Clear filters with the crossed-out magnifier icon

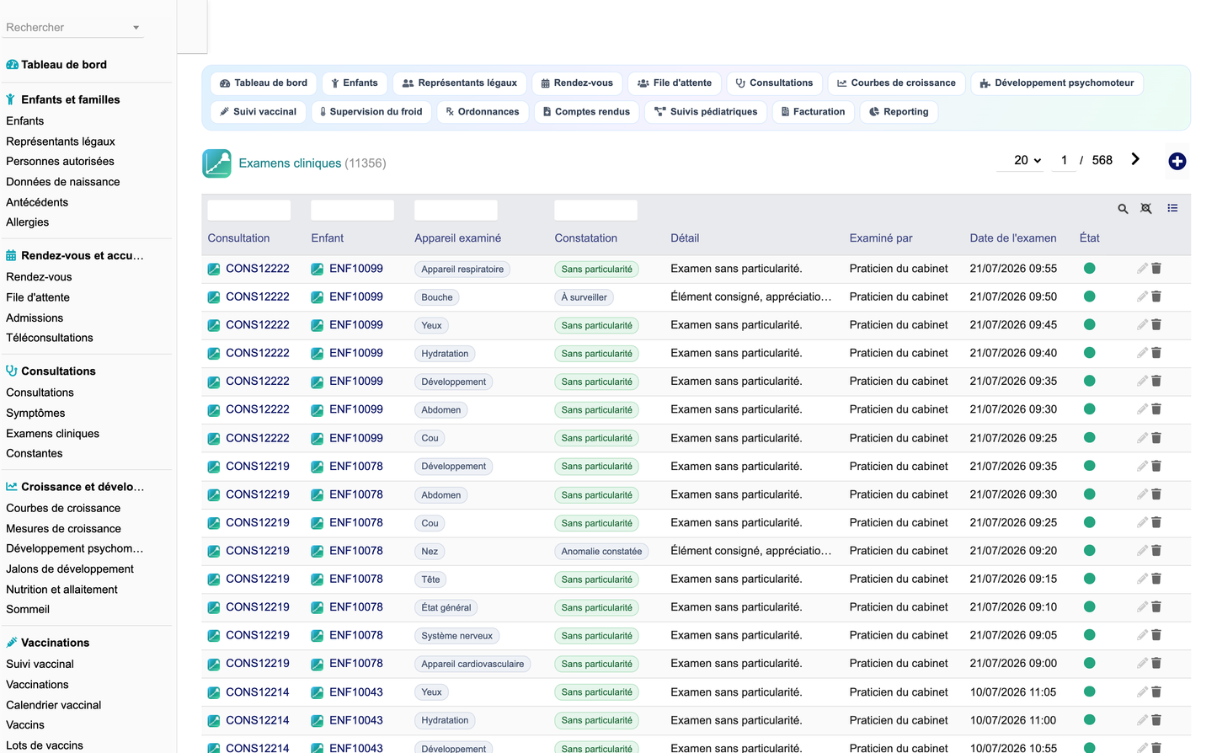(x=1146, y=208)
